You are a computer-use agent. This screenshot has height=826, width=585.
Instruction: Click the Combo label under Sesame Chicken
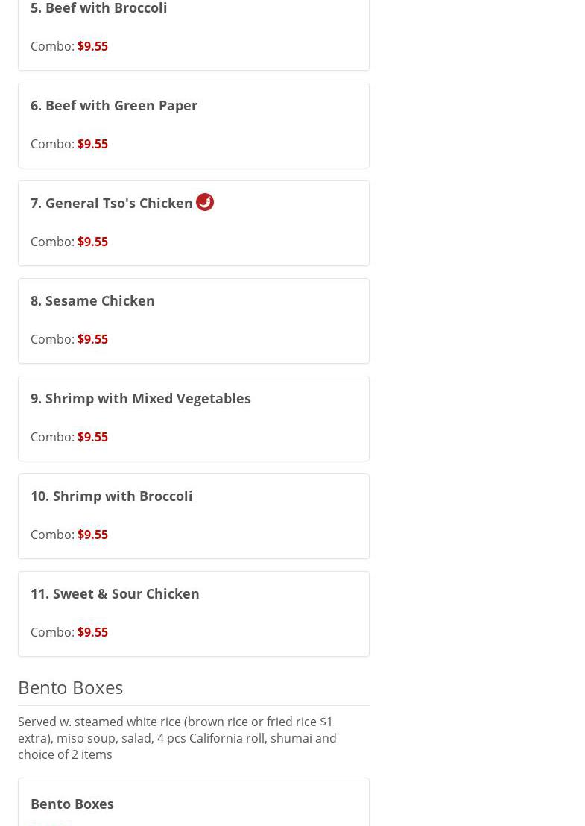click(x=52, y=339)
